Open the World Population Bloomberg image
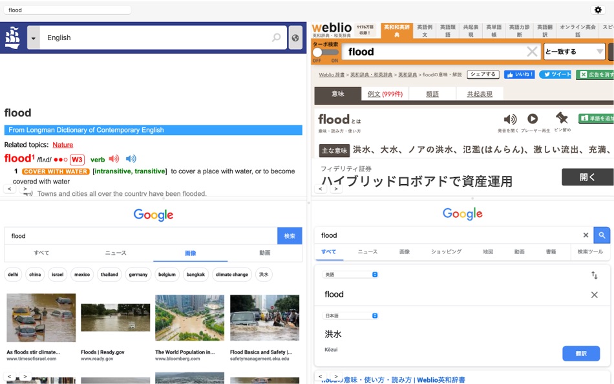The width and height of the screenshot is (614, 384). [189, 318]
